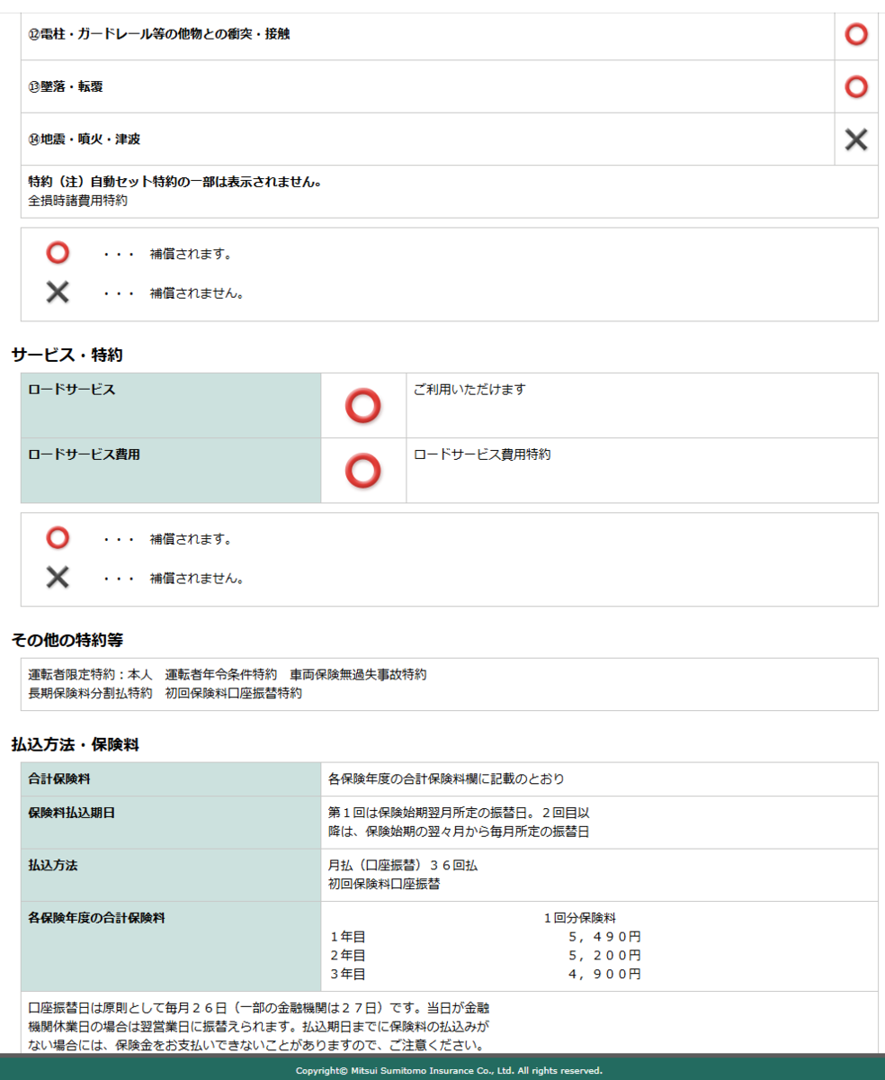The width and height of the screenshot is (885, 1080).
Task: Click the ロードサービス費用特約 description text
Action: coord(482,454)
